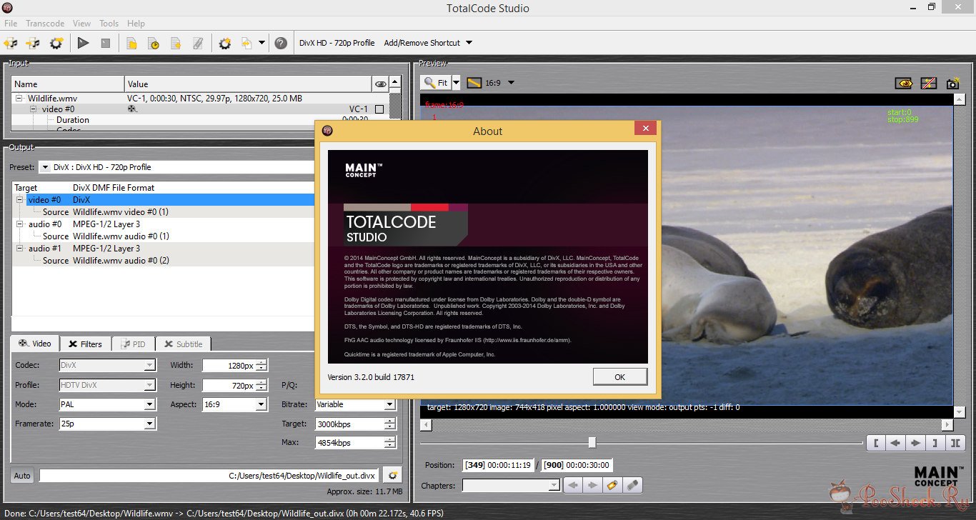
Task: Open settings via gear icon left of folder-arrow
Action: pos(225,44)
